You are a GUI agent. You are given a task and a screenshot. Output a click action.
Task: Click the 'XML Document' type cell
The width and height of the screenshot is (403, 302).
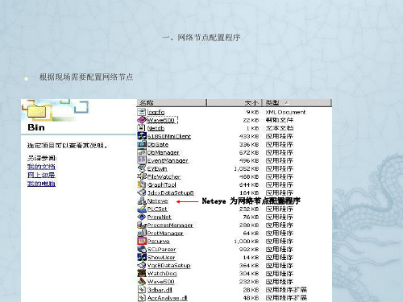tap(285, 112)
